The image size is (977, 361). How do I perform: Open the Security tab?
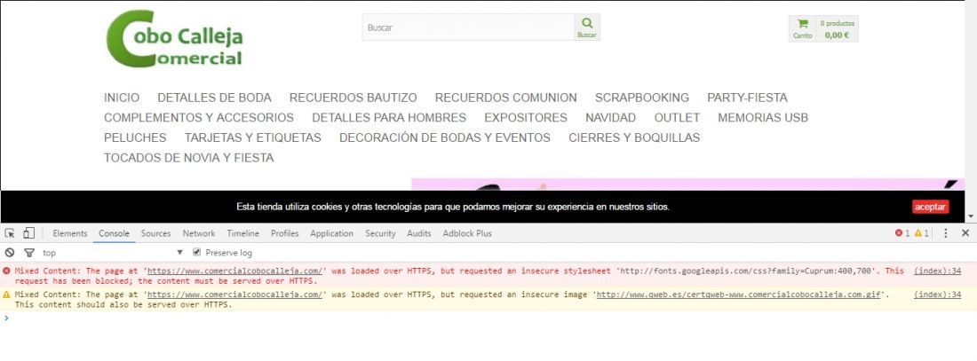(x=380, y=233)
